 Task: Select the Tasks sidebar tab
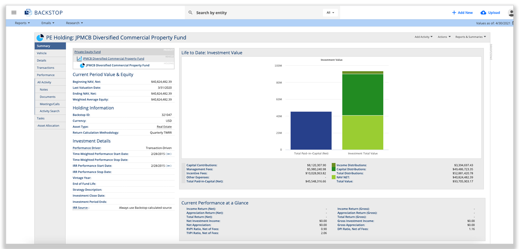pyautogui.click(x=50, y=118)
